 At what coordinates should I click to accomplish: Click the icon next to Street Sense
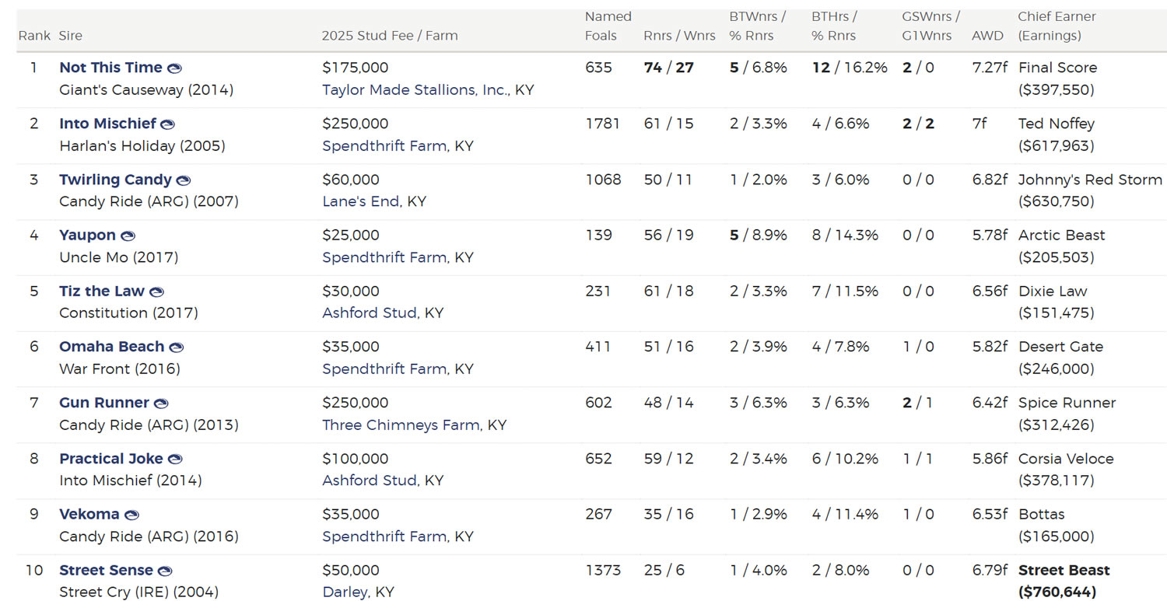165,571
